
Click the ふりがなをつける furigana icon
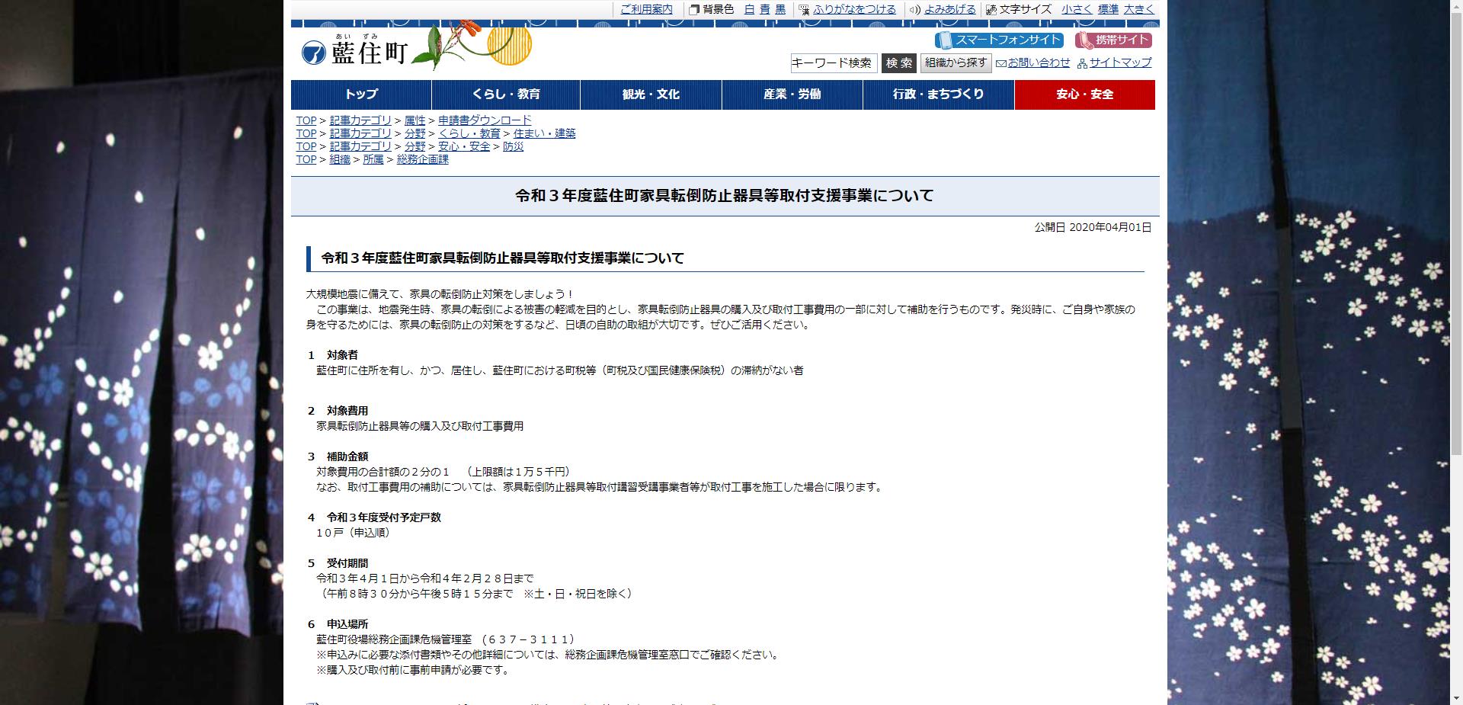click(x=803, y=10)
